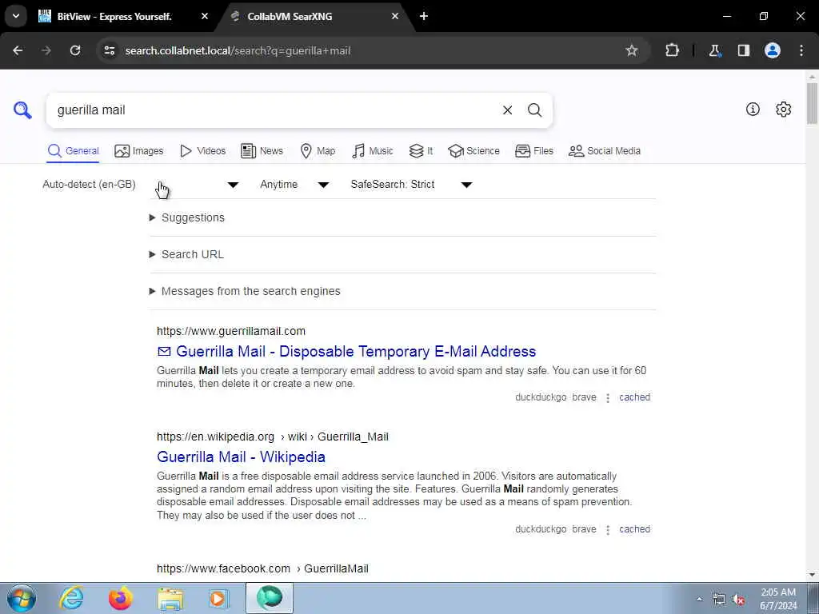Close the BitView tab
Screen dimensions: 819x614
pos(205,16)
